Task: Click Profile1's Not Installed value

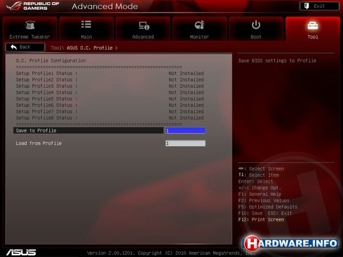Action: point(186,73)
